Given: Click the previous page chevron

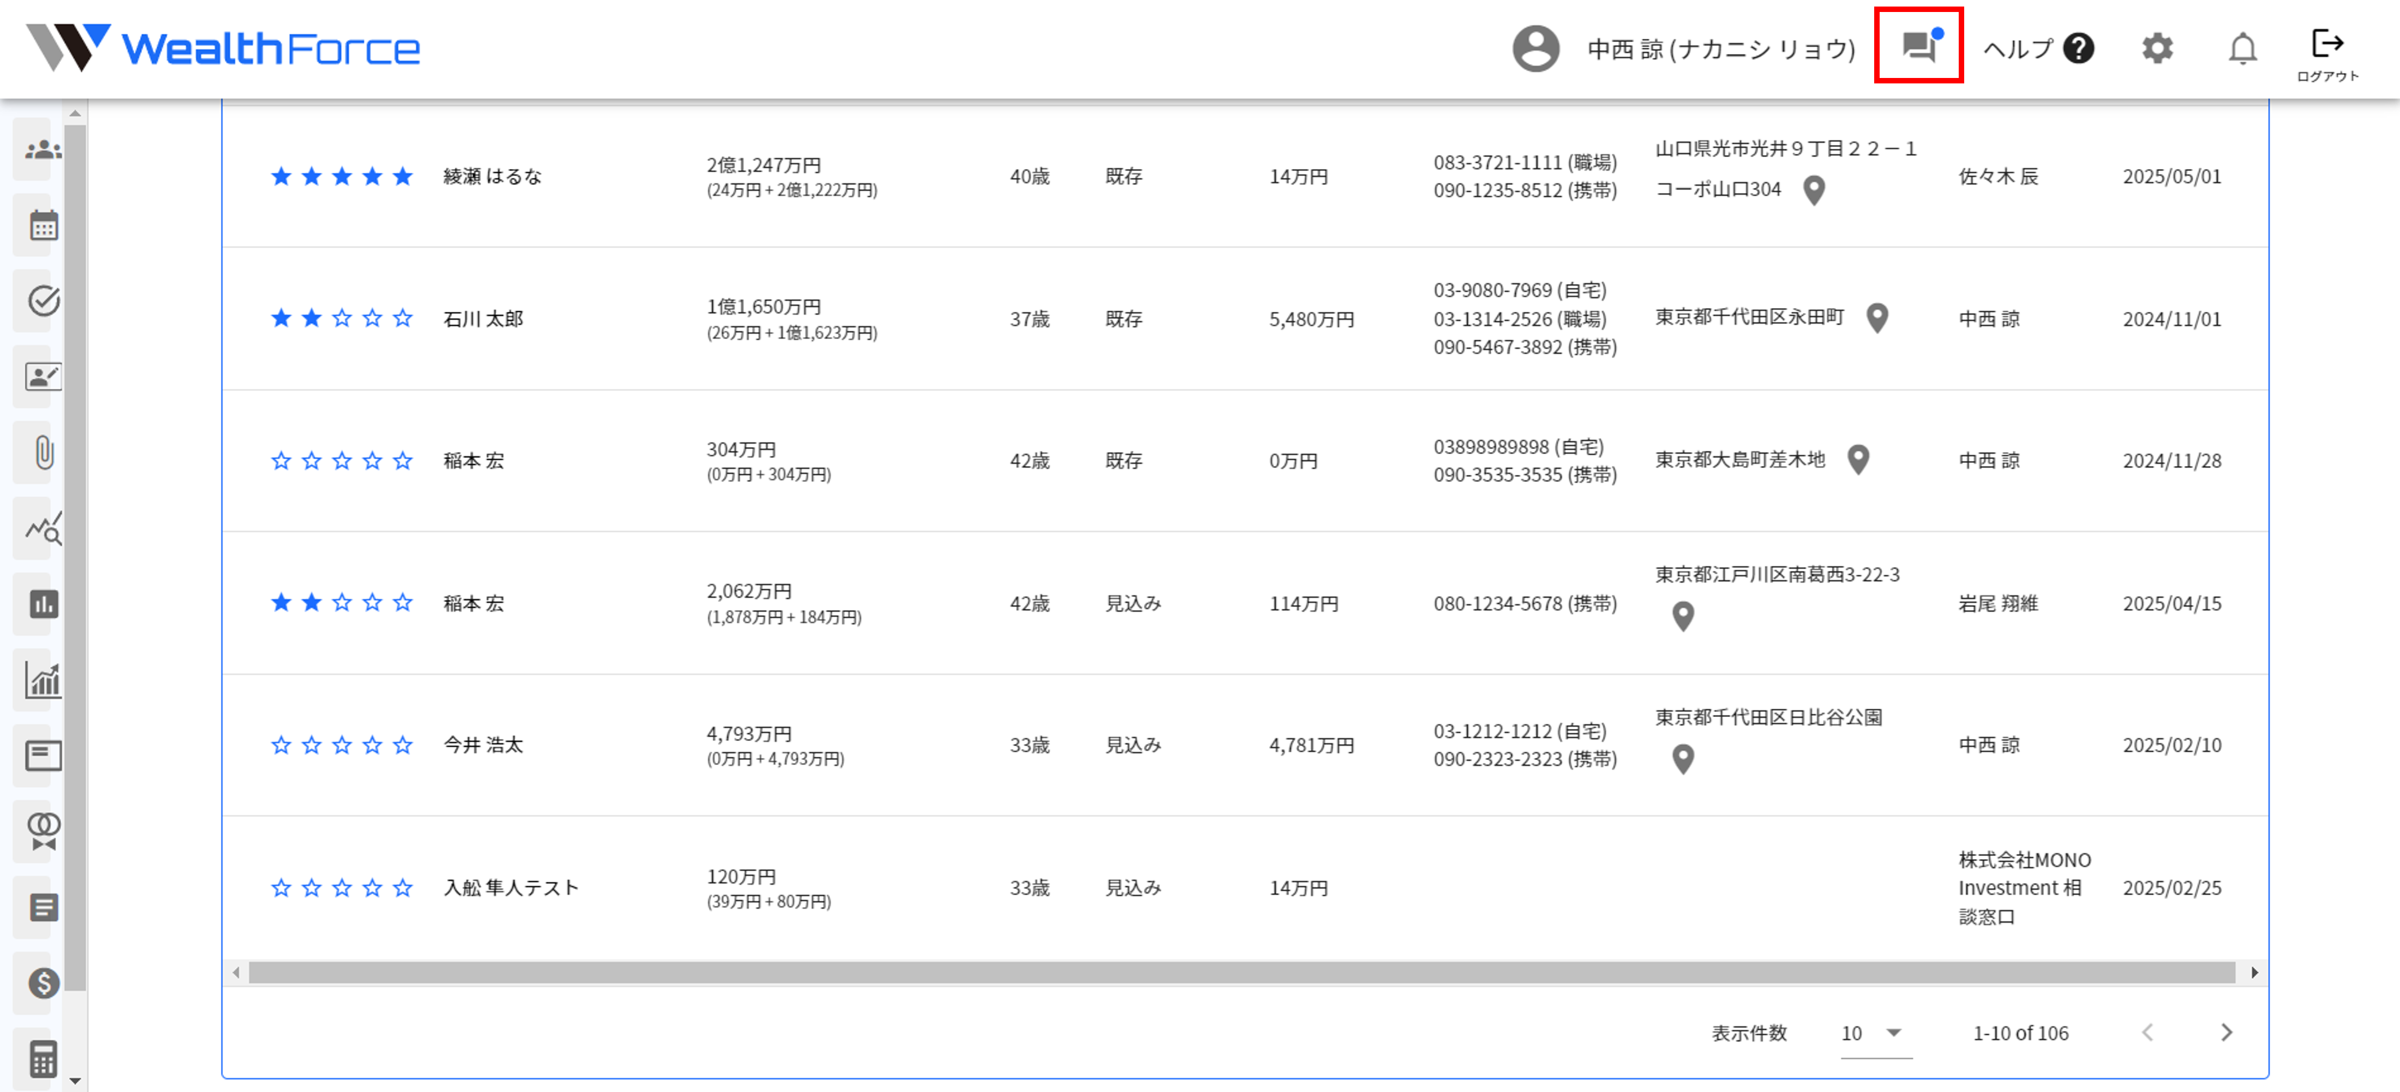Looking at the screenshot, I should pyautogui.click(x=2147, y=1033).
